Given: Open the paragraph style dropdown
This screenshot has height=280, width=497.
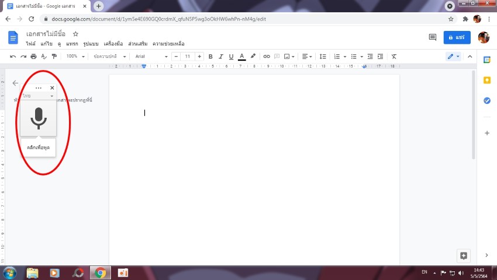Looking at the screenshot, I should point(110,57).
